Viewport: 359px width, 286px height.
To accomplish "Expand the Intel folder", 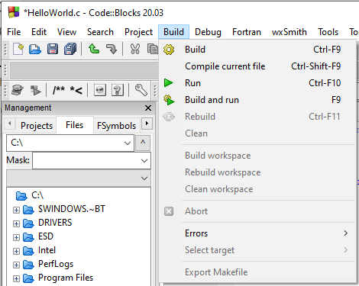I will pyautogui.click(x=16, y=251).
